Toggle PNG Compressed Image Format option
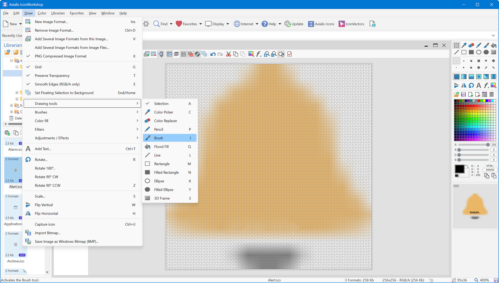 82,56
